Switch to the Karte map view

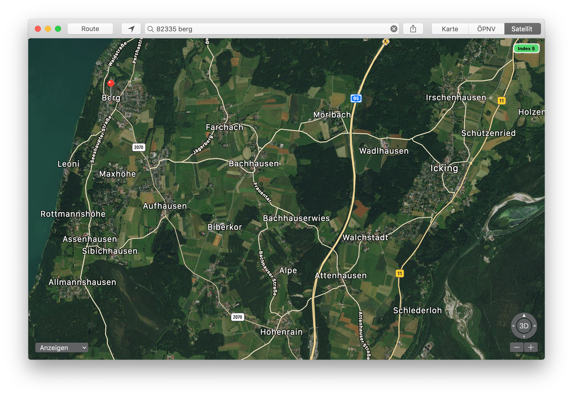[450, 29]
